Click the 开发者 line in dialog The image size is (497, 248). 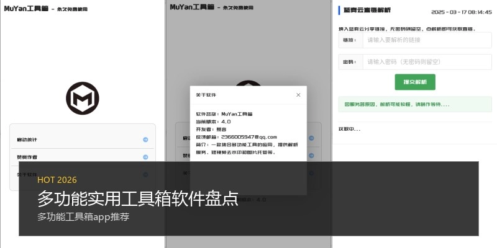(x=211, y=130)
